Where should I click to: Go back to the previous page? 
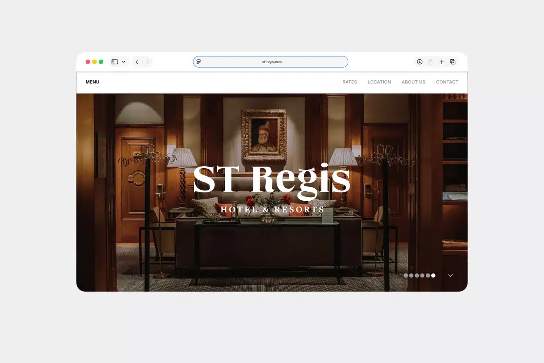[x=137, y=62]
